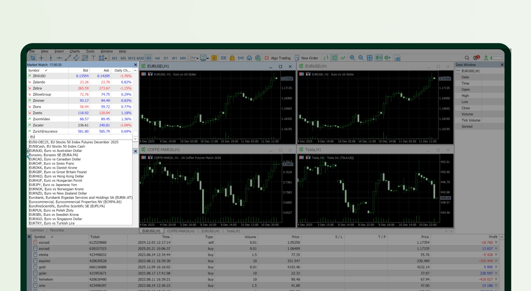Switch the chart to candlestick mode
The width and height of the screenshot is (531, 291).
pyautogui.click(x=335, y=57)
